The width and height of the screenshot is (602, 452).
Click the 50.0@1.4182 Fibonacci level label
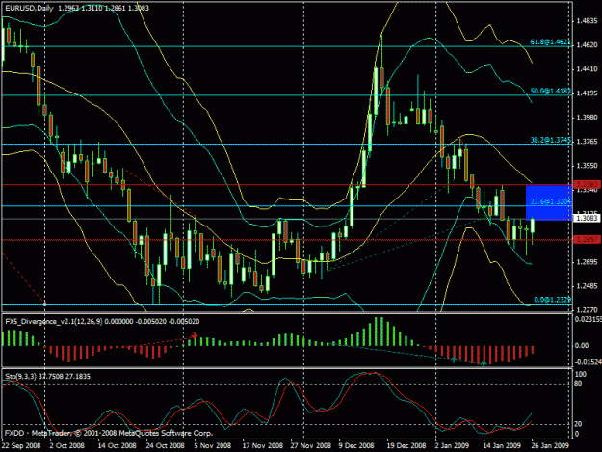(x=551, y=91)
